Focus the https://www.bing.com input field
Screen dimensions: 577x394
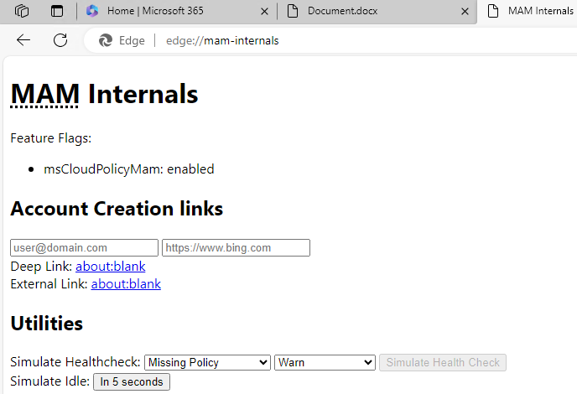(236, 247)
